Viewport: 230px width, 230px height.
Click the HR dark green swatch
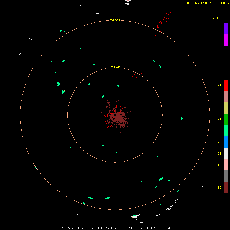[x=226, y=120]
